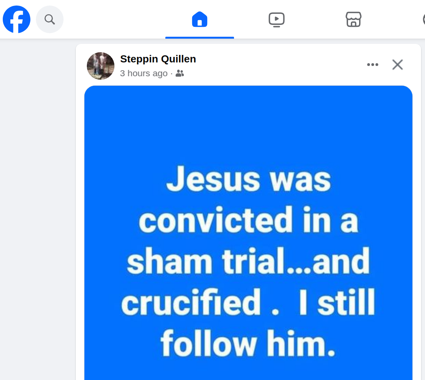Click the Steppin Quillen name link

click(158, 59)
